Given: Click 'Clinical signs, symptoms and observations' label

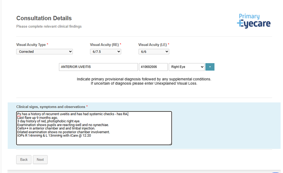Looking at the screenshot, I should coord(51,107).
